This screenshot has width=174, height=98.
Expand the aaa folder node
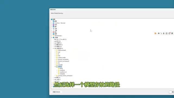pos(55,52)
